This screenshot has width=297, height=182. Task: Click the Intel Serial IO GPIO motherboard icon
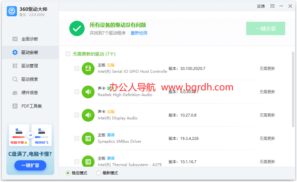coord(88,68)
